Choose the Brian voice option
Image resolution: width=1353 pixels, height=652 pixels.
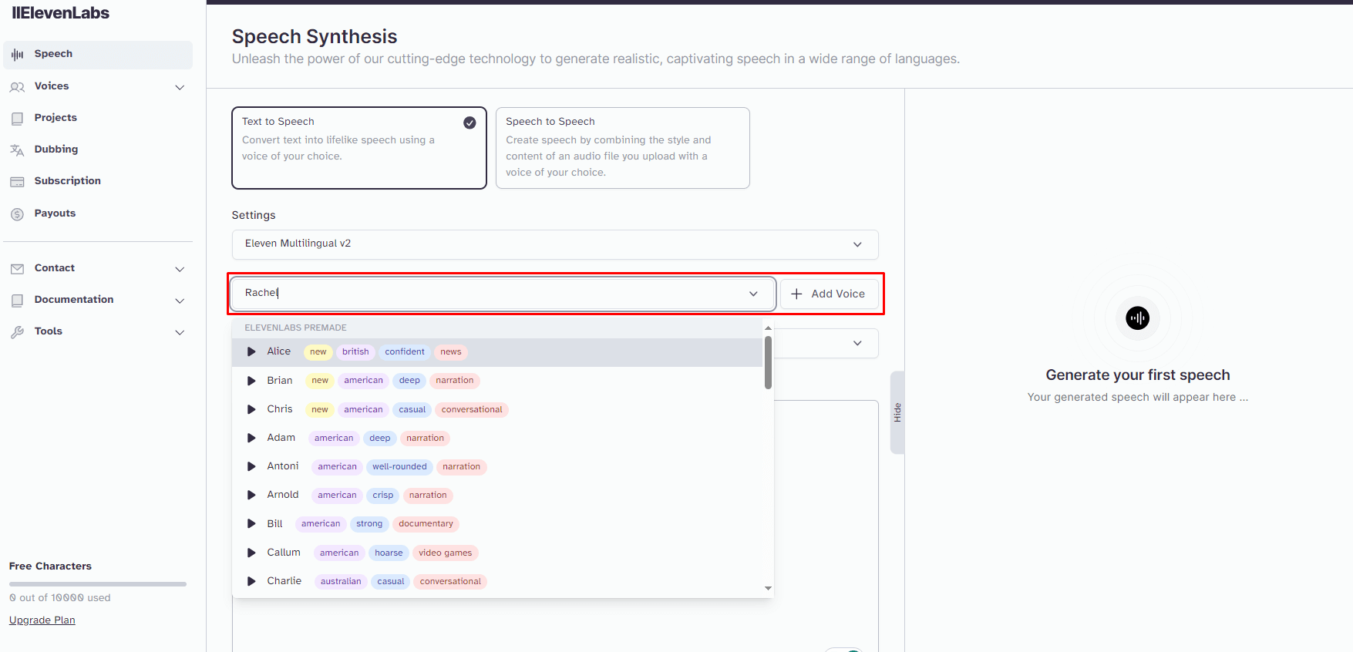(x=497, y=381)
